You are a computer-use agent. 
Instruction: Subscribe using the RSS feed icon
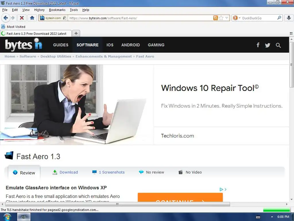pos(216,18)
